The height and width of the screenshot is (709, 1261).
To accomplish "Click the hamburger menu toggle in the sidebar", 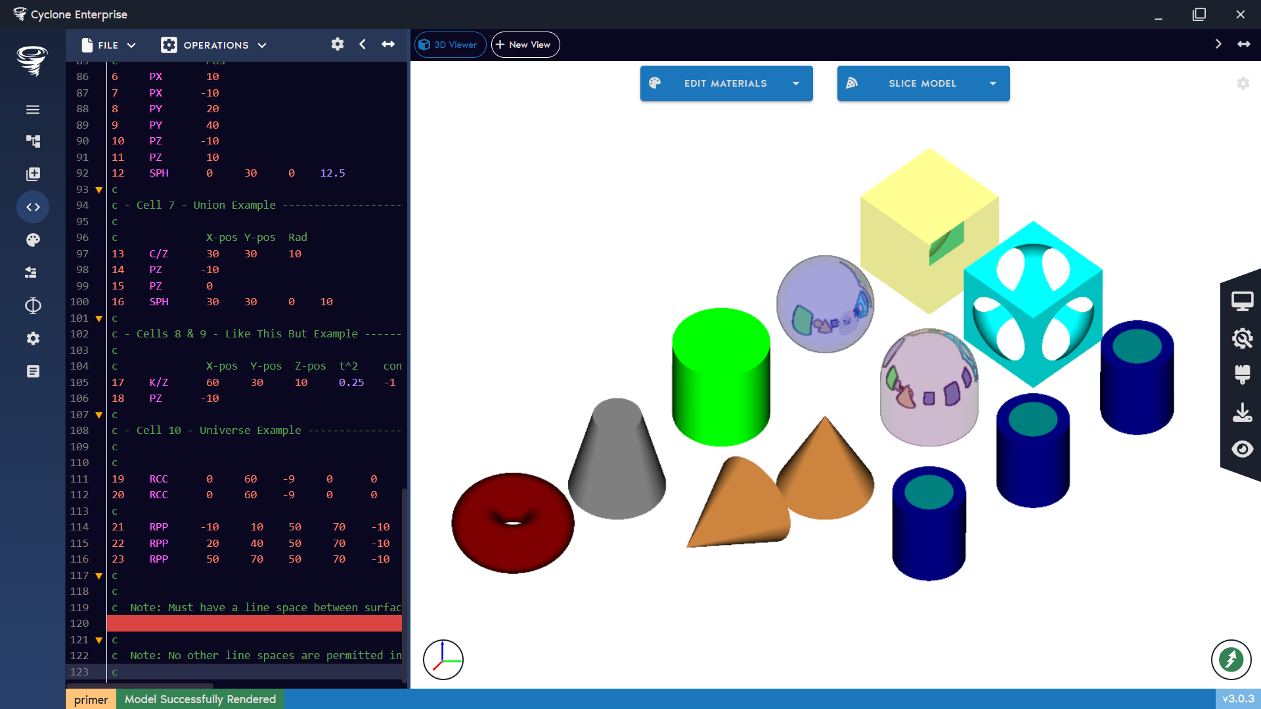I will pyautogui.click(x=33, y=110).
